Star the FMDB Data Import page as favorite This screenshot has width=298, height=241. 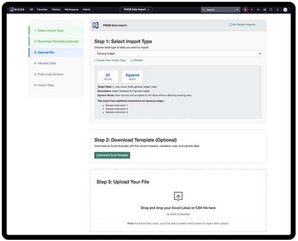pyautogui.click(x=148, y=9)
